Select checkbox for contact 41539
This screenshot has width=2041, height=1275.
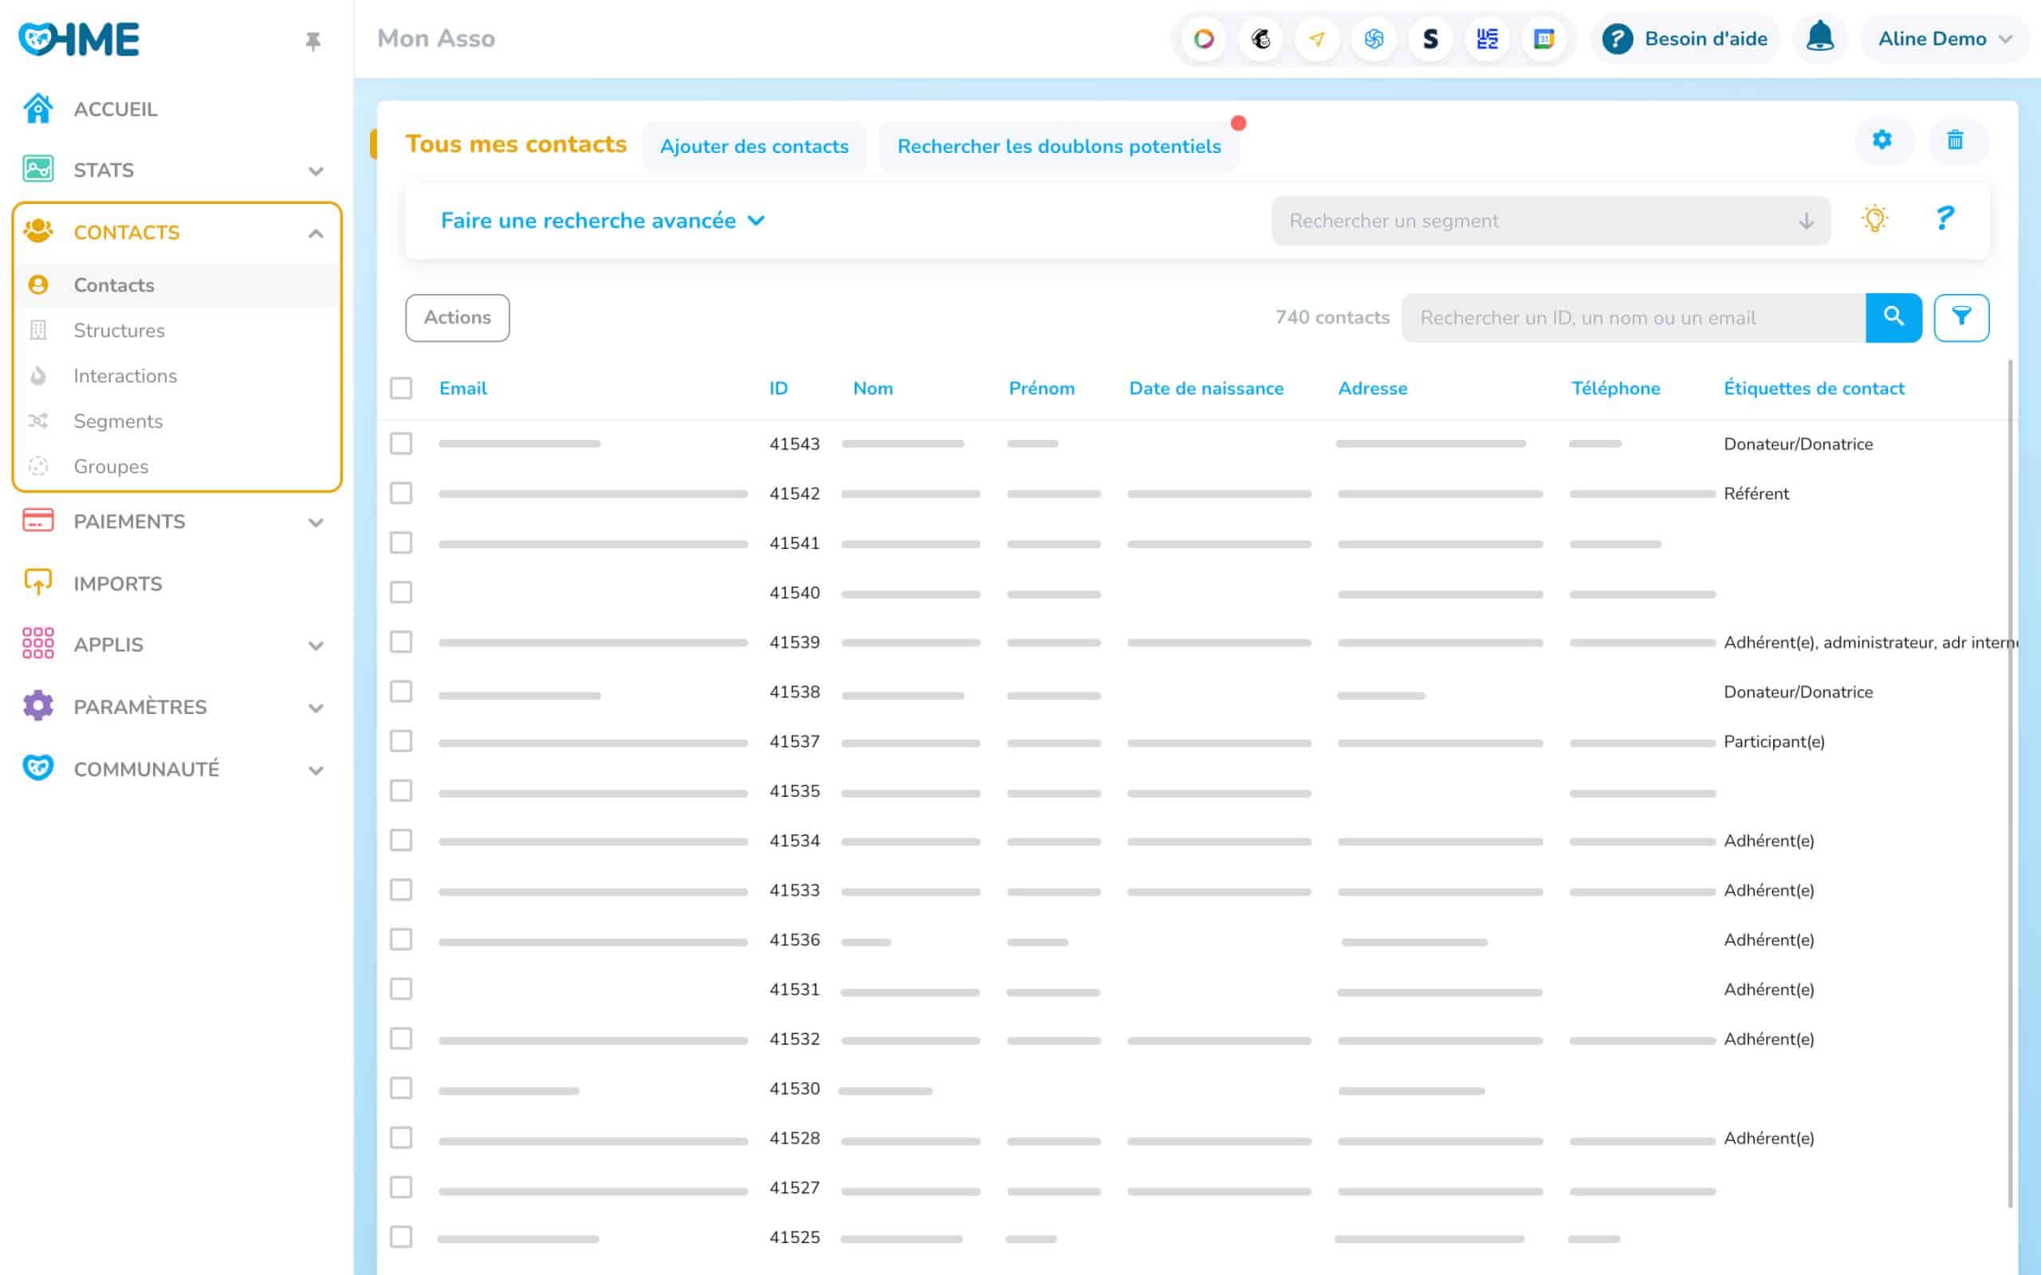pos(402,642)
